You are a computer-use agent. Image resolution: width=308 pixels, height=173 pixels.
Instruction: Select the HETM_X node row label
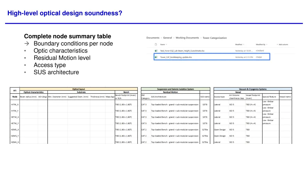pos(15,117)
